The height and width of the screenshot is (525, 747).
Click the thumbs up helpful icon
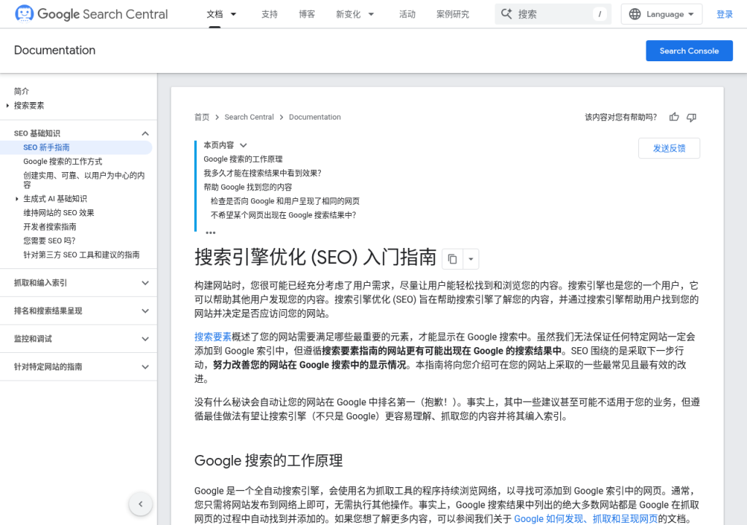[x=673, y=117]
